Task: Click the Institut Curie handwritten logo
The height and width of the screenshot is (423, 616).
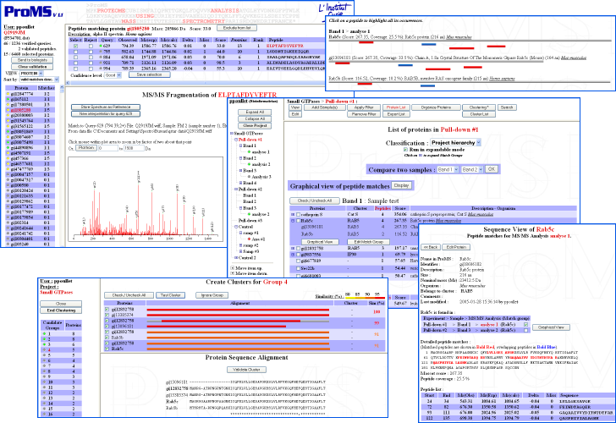Action: [x=333, y=8]
